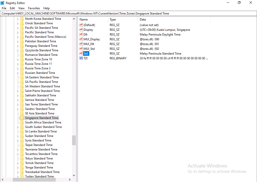The width and height of the screenshot is (257, 182).
Task: Open the Edit menu
Action: tap(12, 8)
